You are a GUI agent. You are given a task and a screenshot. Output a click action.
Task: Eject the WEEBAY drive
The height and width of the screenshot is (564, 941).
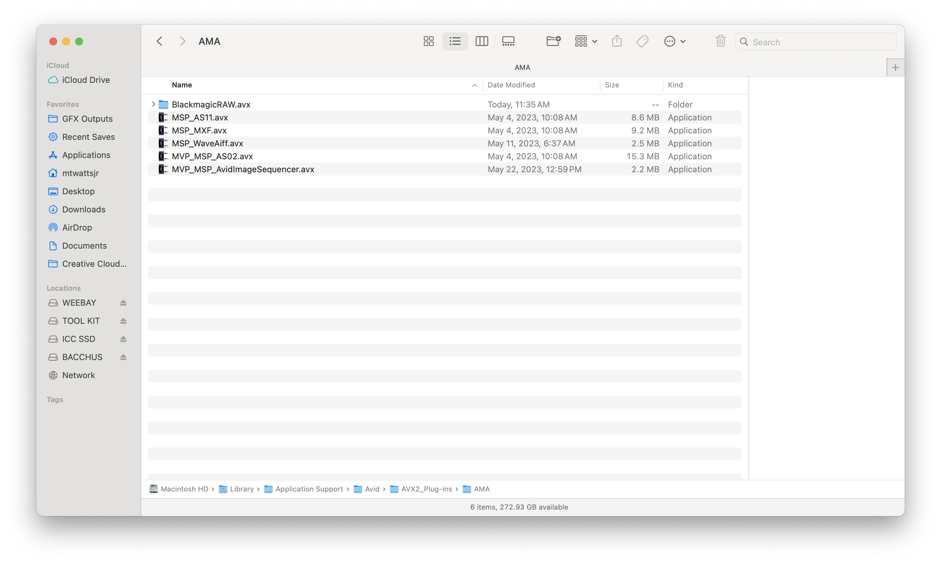pos(123,302)
